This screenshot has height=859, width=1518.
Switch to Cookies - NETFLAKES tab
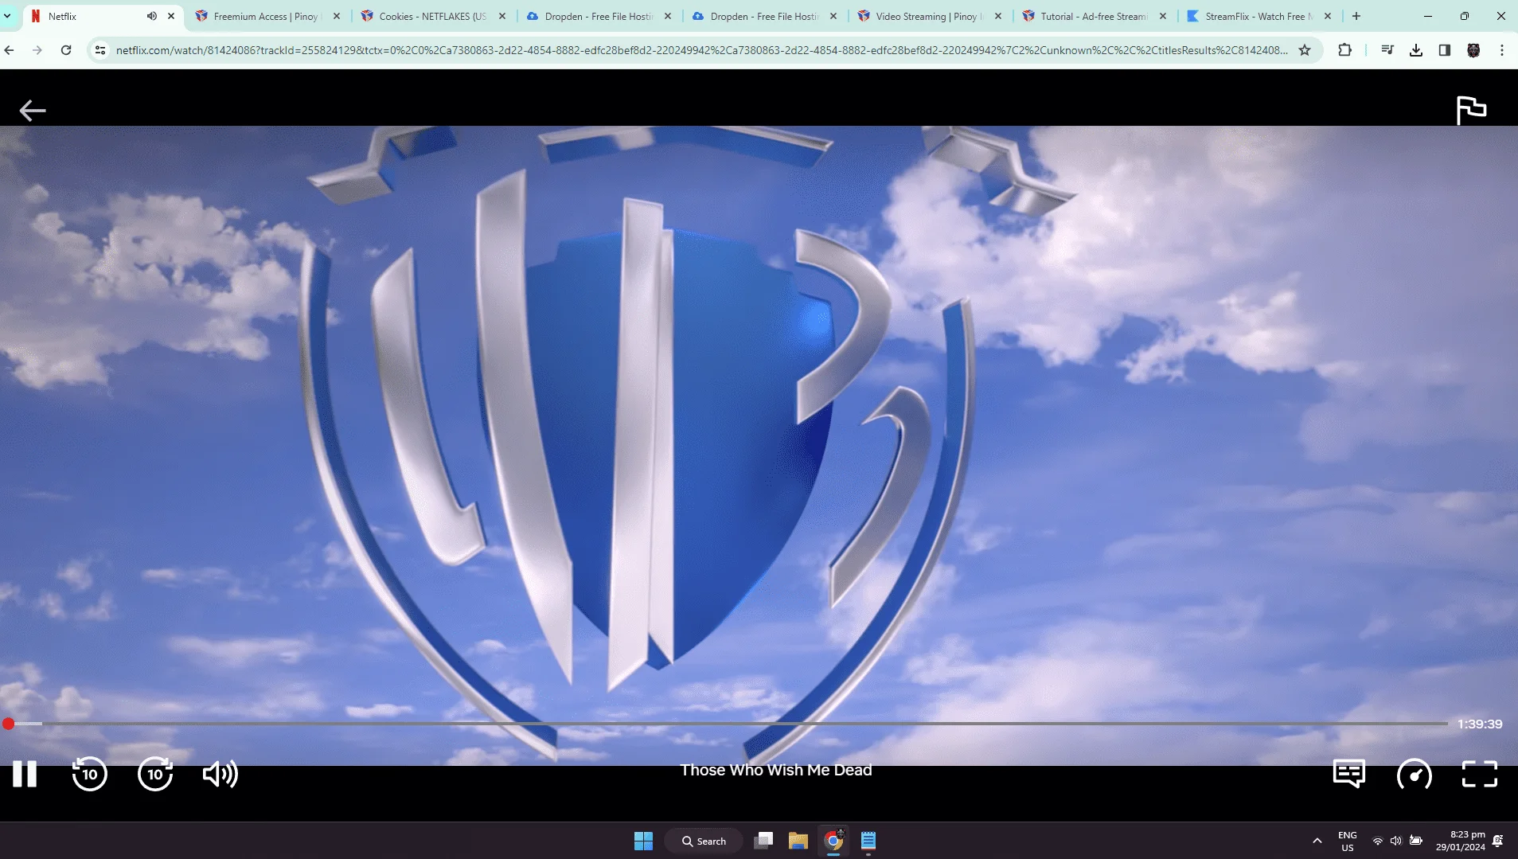click(432, 16)
